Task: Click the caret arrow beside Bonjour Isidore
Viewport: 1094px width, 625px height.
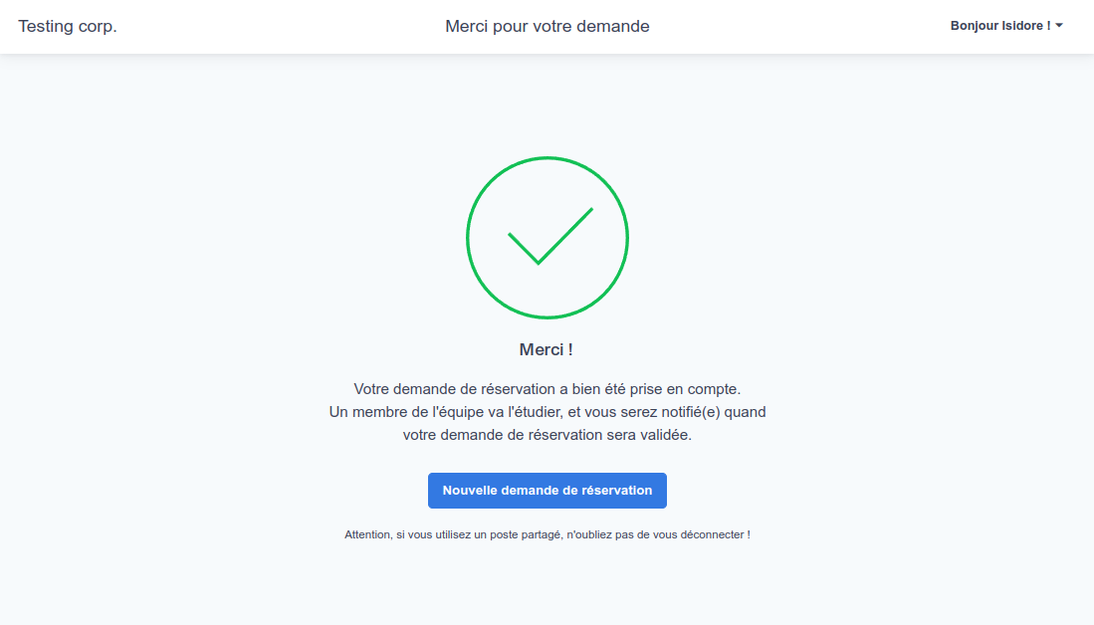Action: pyautogui.click(x=1059, y=26)
